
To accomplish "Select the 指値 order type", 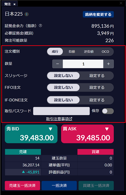I will [72, 52].
